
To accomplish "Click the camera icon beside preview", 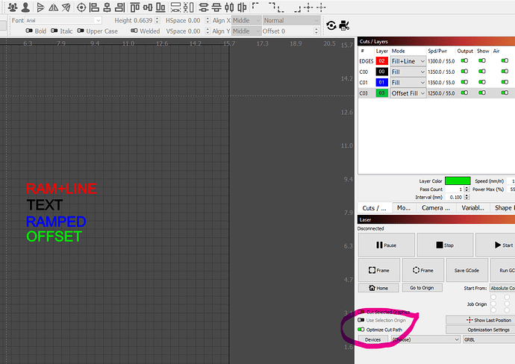I will tap(344, 25).
